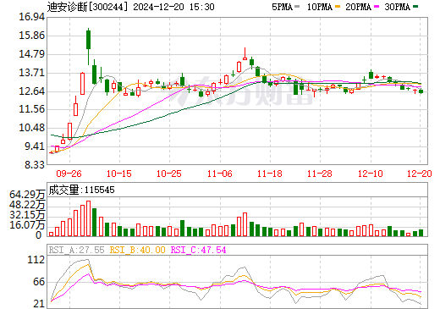Click the 20PMA legend label
This screenshot has height=309, width=440.
click(x=358, y=7)
